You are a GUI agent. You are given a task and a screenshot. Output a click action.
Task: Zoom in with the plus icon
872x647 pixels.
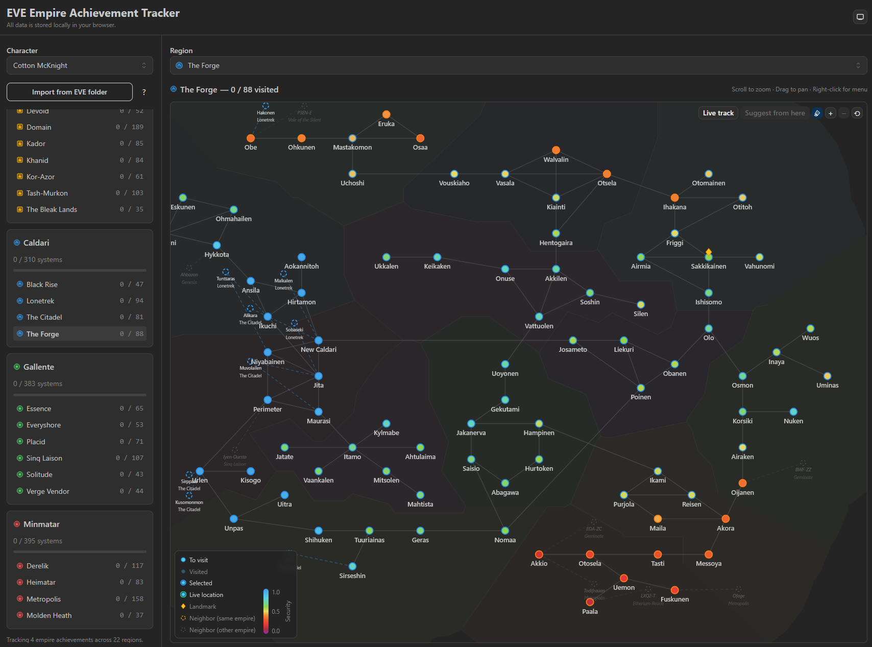point(831,113)
